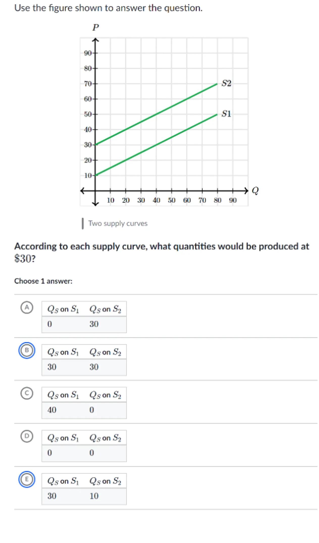Select answer choice A radio button

[x=27, y=307]
